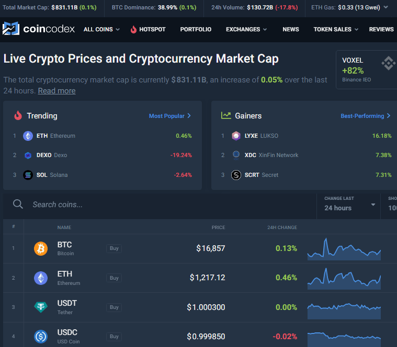Click the CoinCodex logo
Screen dimensions: 397x347
coord(39,29)
